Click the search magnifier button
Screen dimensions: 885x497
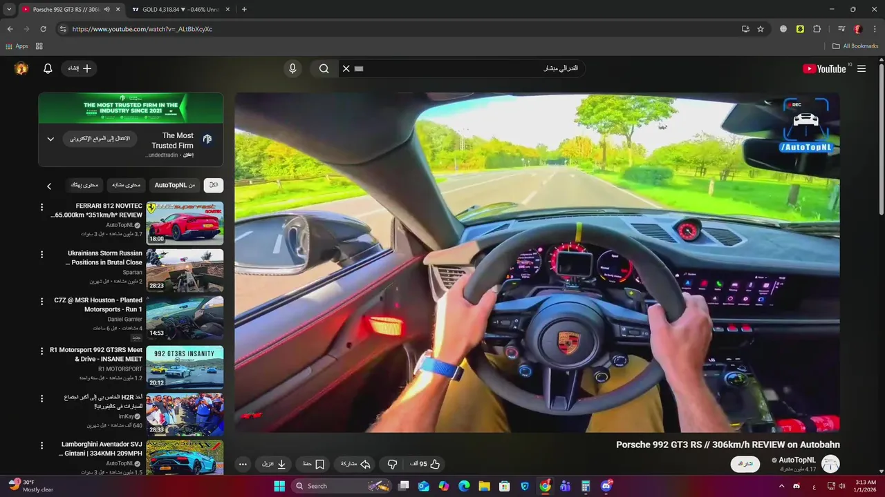tap(324, 68)
